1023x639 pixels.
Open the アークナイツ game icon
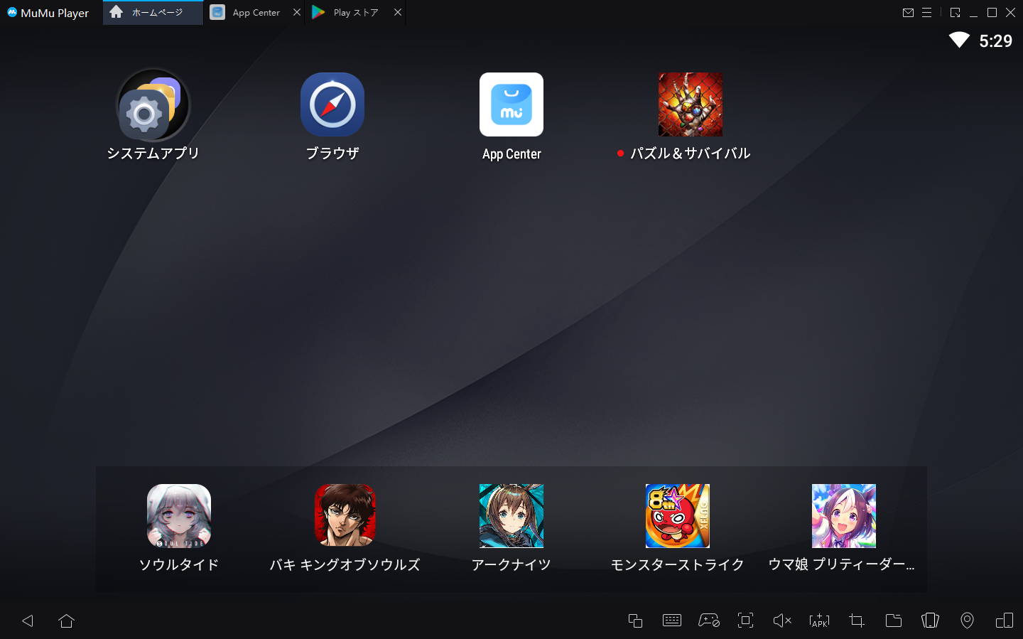pyautogui.click(x=511, y=516)
